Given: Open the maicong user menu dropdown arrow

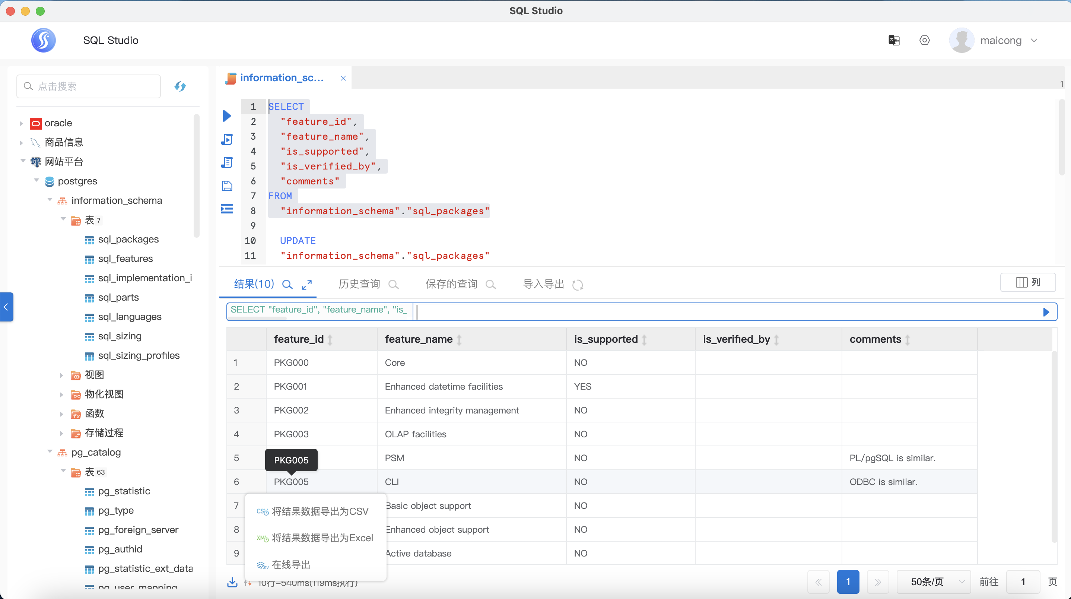Looking at the screenshot, I should click(1034, 40).
